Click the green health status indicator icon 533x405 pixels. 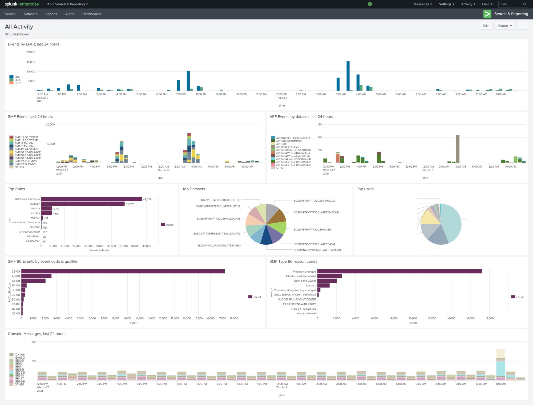(370, 4)
